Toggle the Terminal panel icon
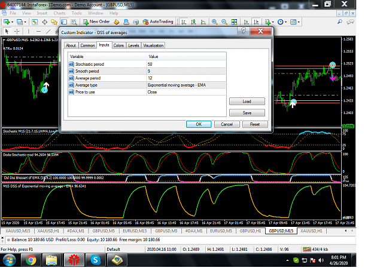Screen dimensions: 374x280 (64, 22)
